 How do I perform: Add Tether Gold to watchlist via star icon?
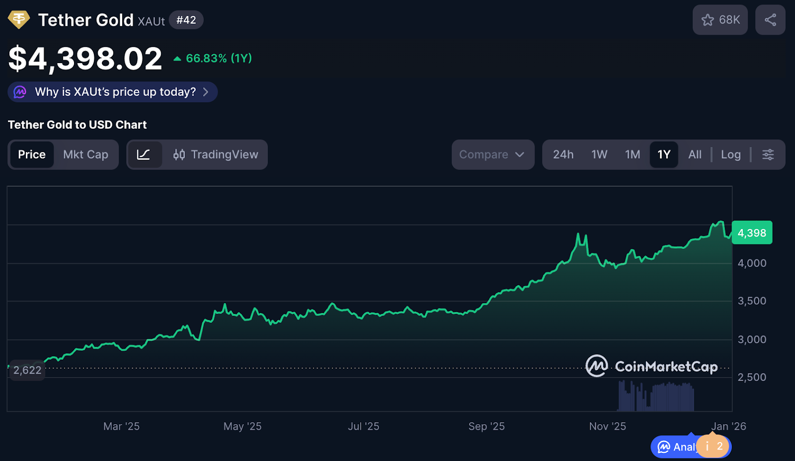point(708,20)
